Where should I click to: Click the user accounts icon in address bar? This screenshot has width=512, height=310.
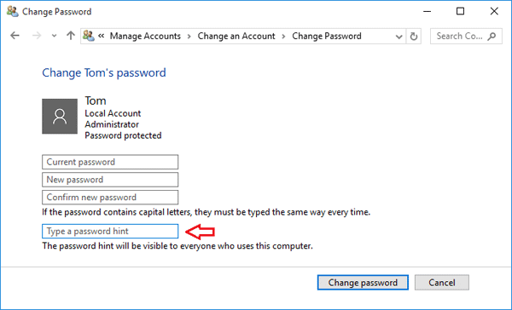(x=89, y=36)
